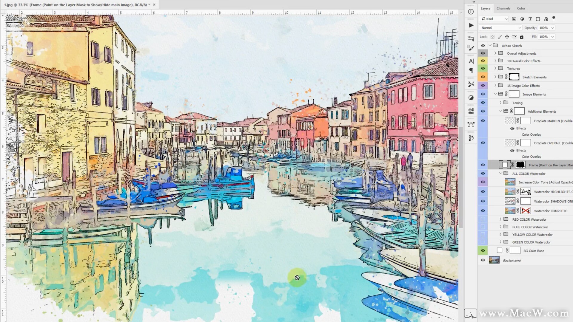Toggle visibility of Textures group
This screenshot has width=573, height=322.
[x=483, y=69]
